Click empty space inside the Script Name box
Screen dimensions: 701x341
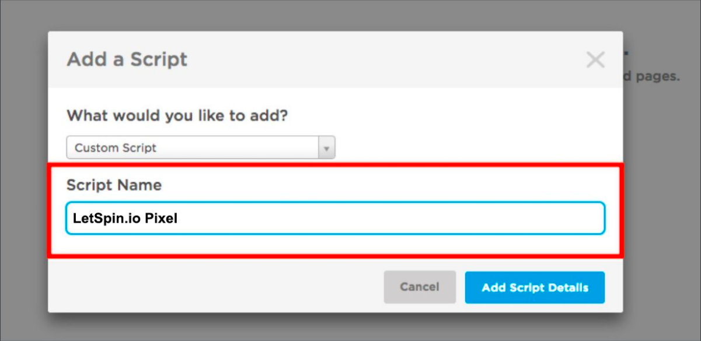tap(409, 219)
